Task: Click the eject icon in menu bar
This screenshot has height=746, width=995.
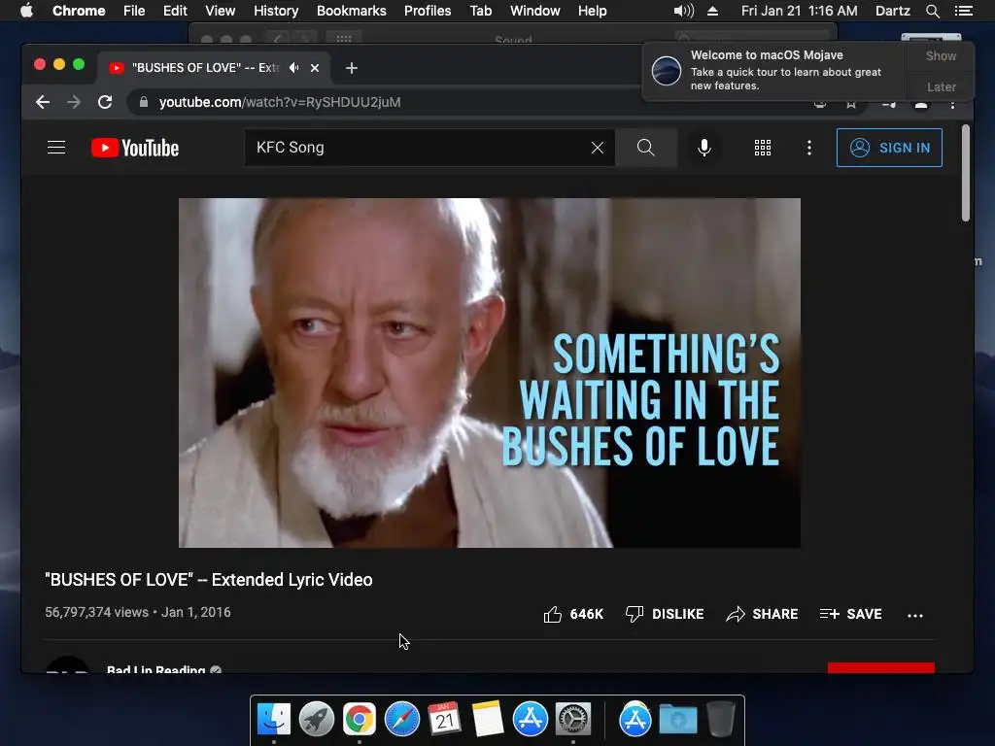Action: point(712,11)
